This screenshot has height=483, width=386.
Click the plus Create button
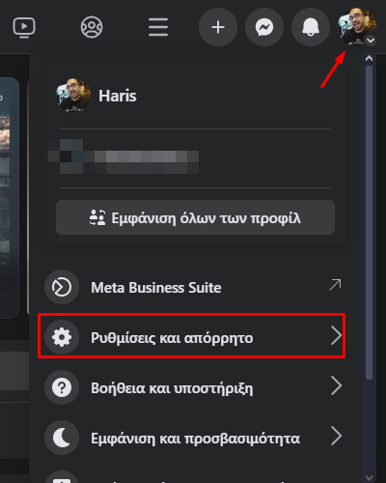[218, 27]
